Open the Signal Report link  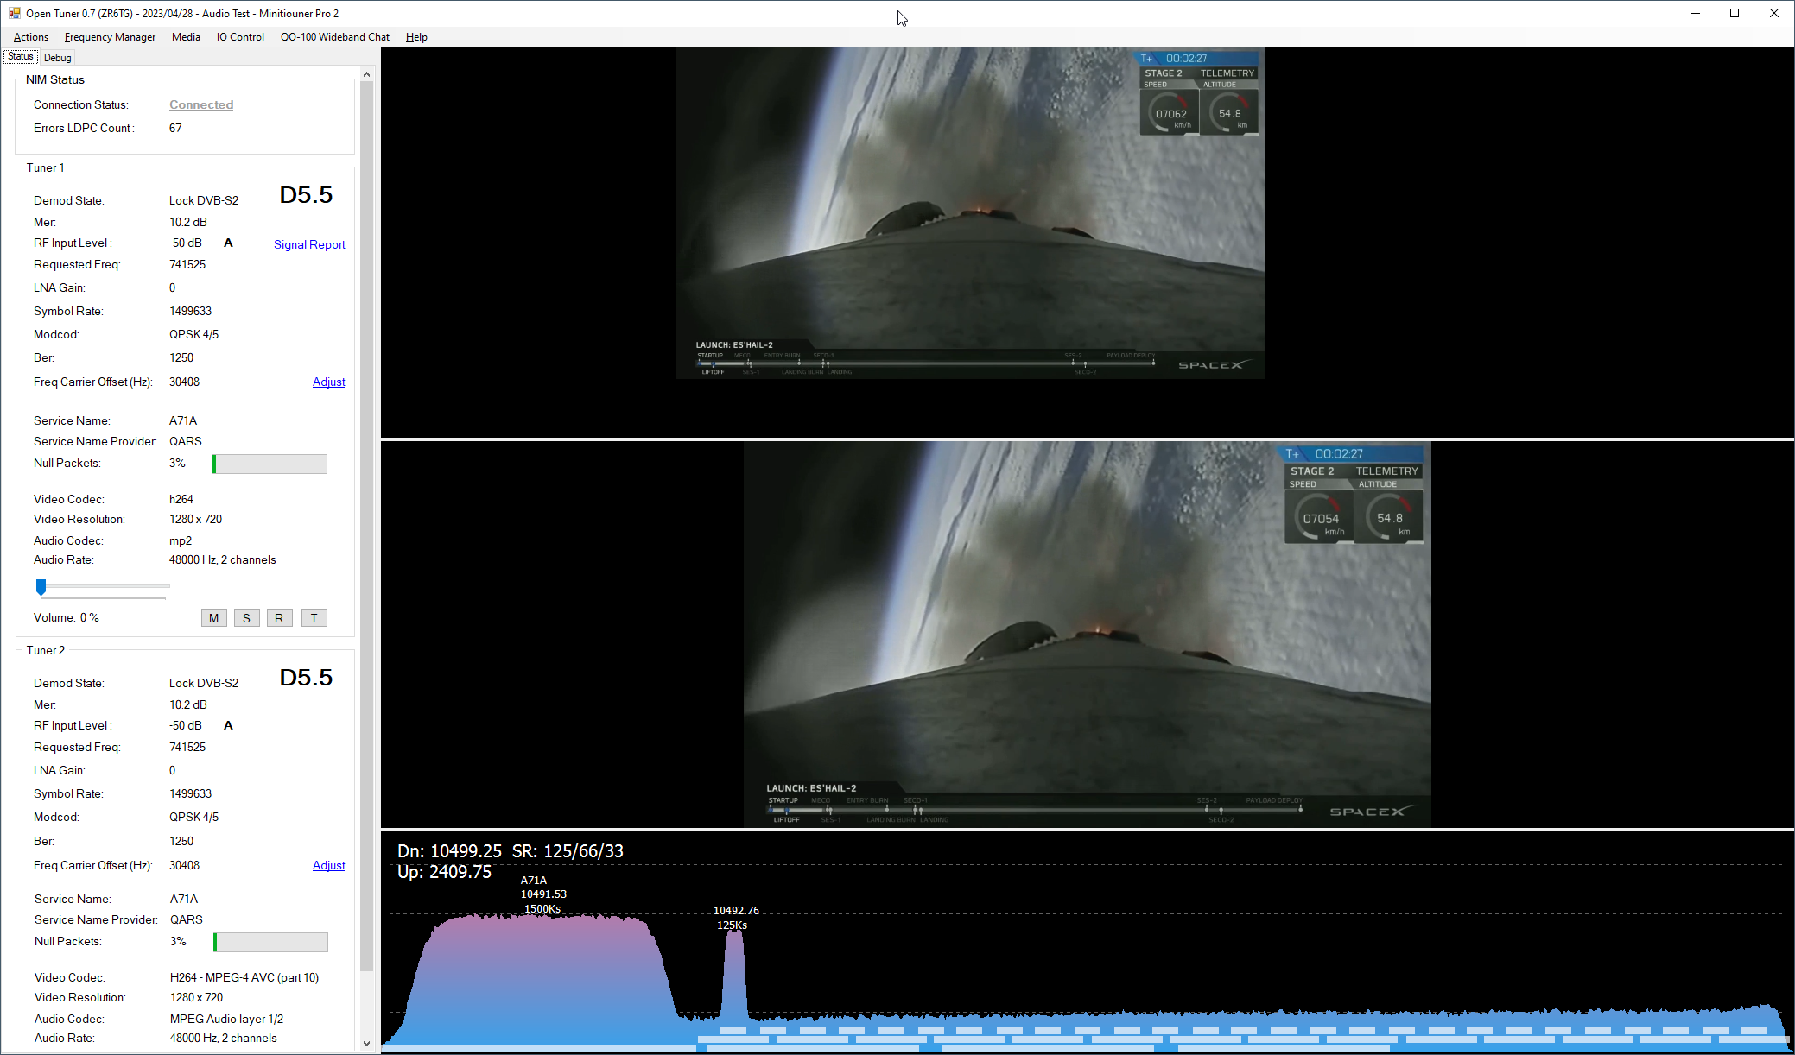[308, 245]
